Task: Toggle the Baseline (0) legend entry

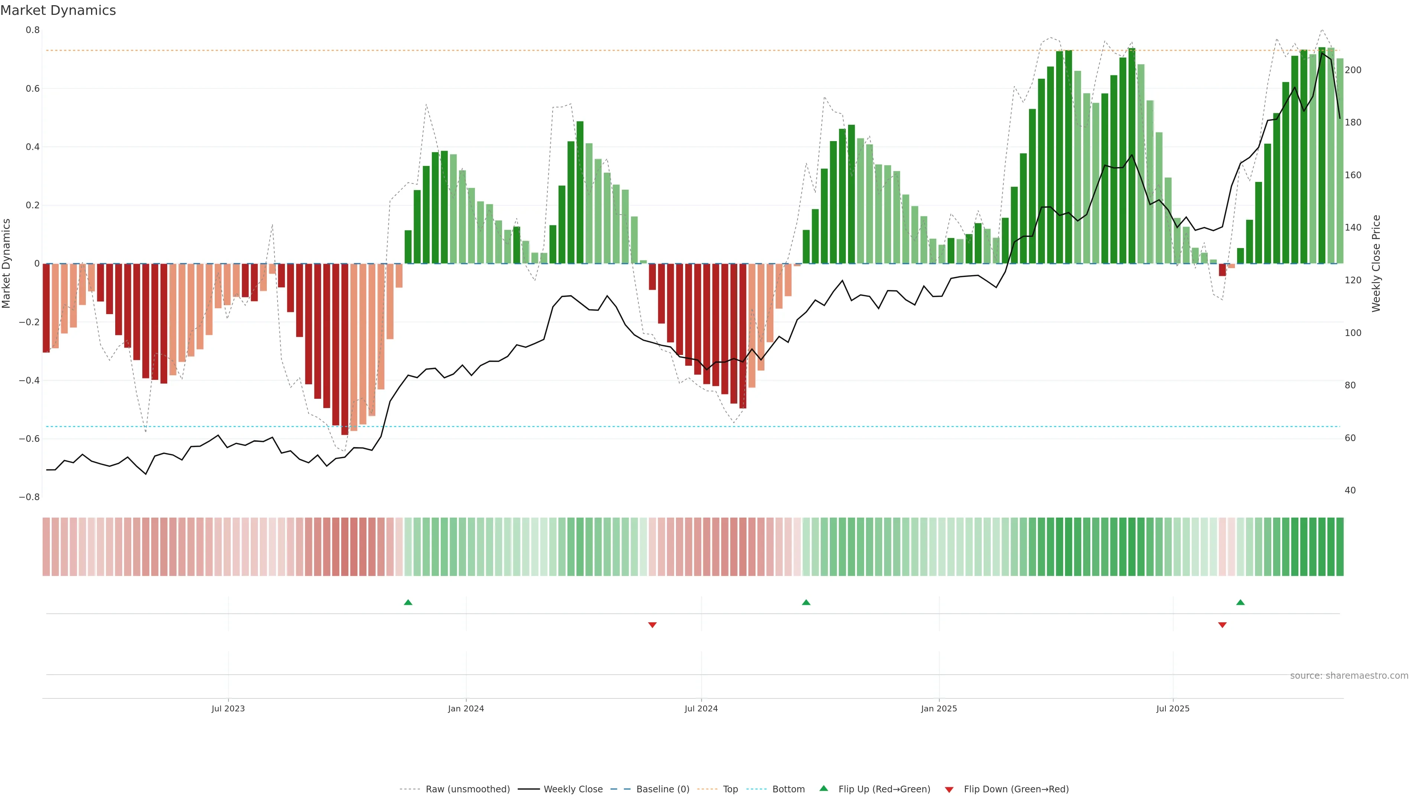Action: pos(662,789)
